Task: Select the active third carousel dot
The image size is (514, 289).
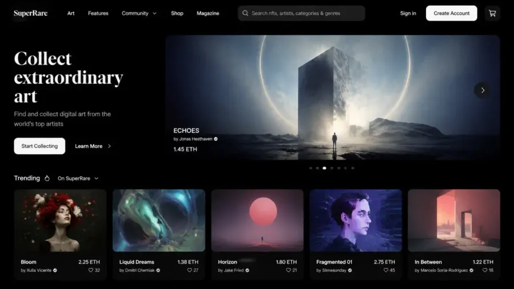Action: (324, 168)
